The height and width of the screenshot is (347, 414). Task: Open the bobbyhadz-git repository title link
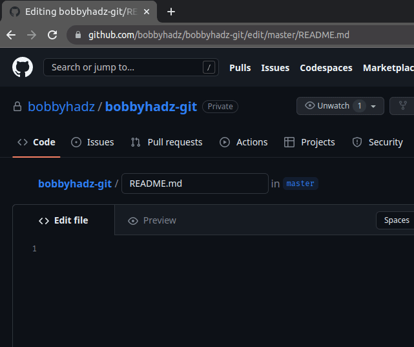click(151, 107)
